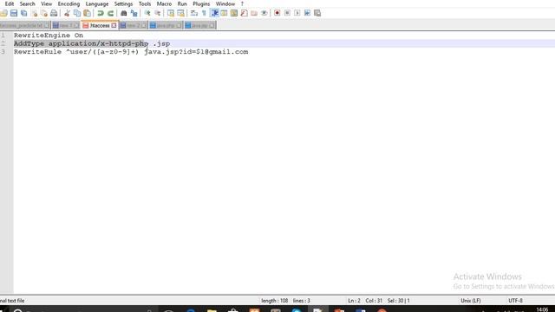
Task: Click 'Sel : 30 | 1' status entry
Action: point(399,301)
